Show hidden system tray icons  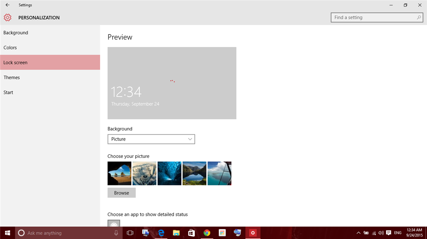(x=358, y=233)
